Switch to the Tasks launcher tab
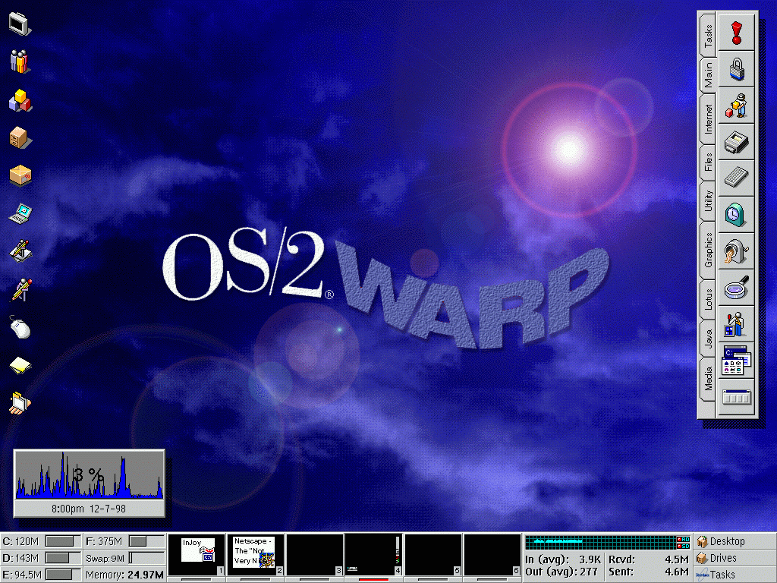The height and width of the screenshot is (583, 777). click(x=709, y=36)
